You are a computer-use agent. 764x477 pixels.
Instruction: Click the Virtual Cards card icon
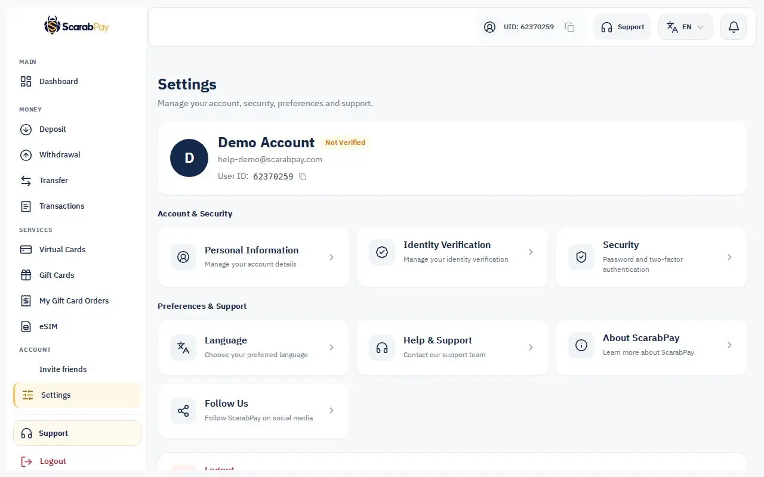[26, 250]
